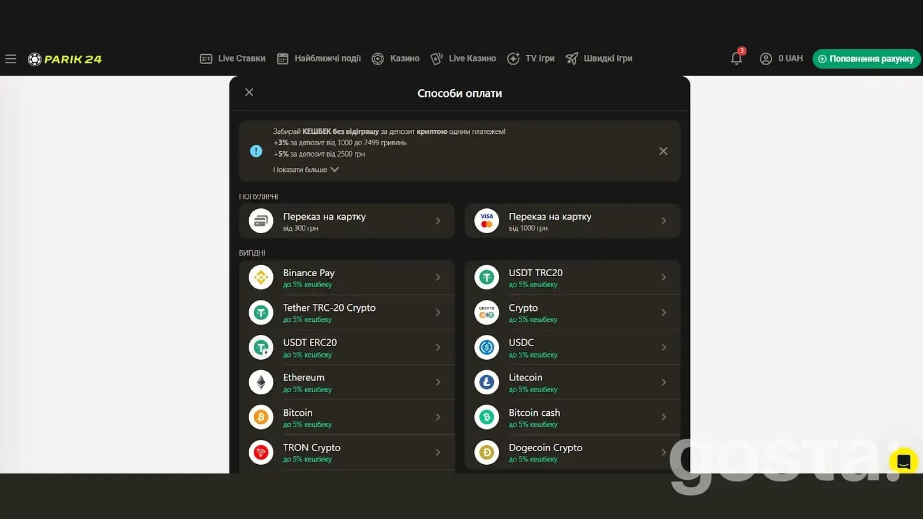Go to the Parik 24 home logo
The width and height of the screenshot is (923, 519).
click(x=65, y=59)
